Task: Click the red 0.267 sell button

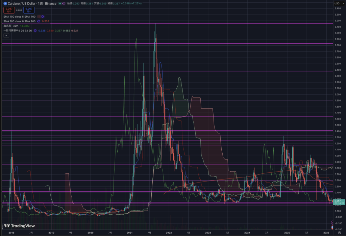Action: 9,10
